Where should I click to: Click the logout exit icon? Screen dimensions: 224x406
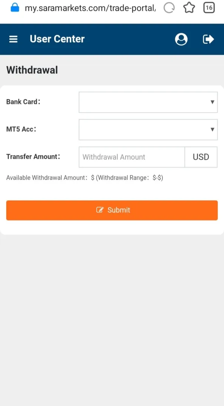[x=208, y=39]
